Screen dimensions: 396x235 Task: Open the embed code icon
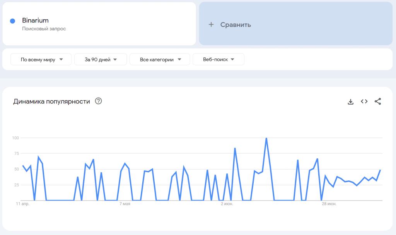[x=364, y=101]
